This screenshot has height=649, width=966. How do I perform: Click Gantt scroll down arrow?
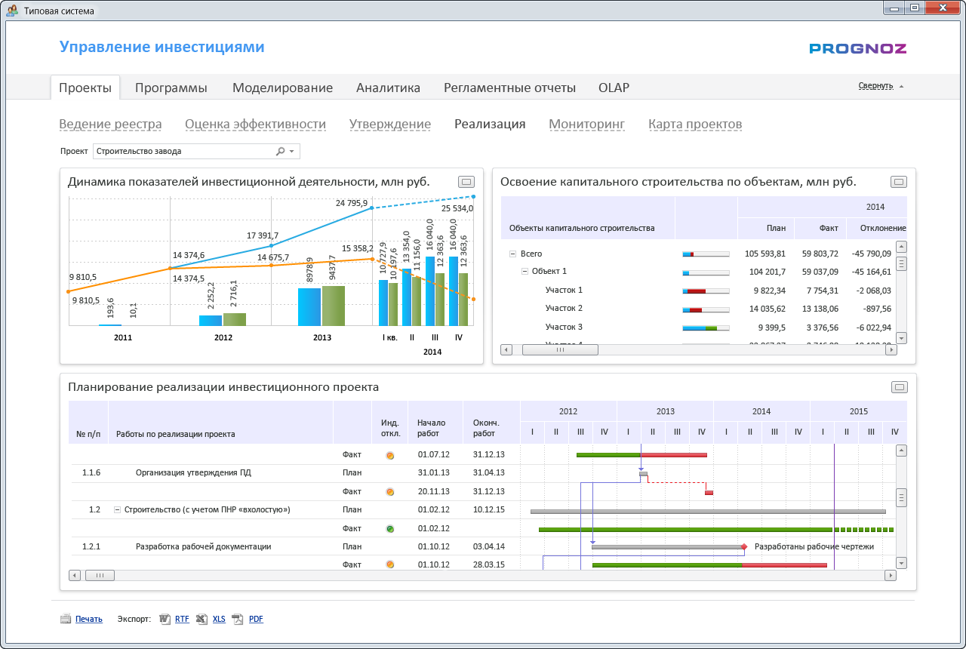click(x=901, y=563)
